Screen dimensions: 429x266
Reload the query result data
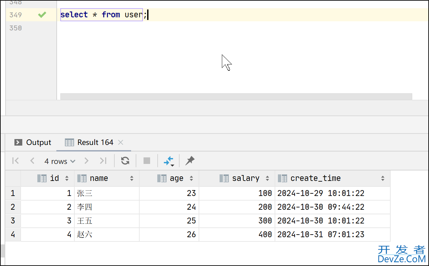(125, 161)
